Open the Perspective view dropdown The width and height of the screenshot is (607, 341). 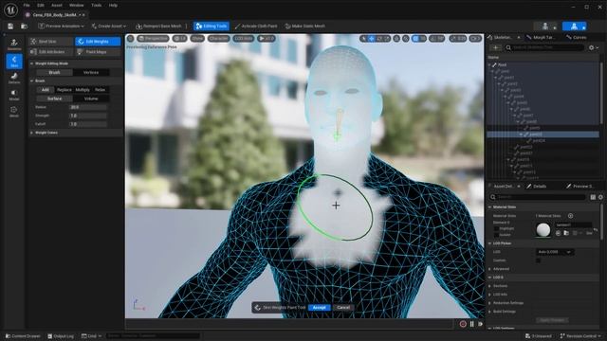[153, 39]
